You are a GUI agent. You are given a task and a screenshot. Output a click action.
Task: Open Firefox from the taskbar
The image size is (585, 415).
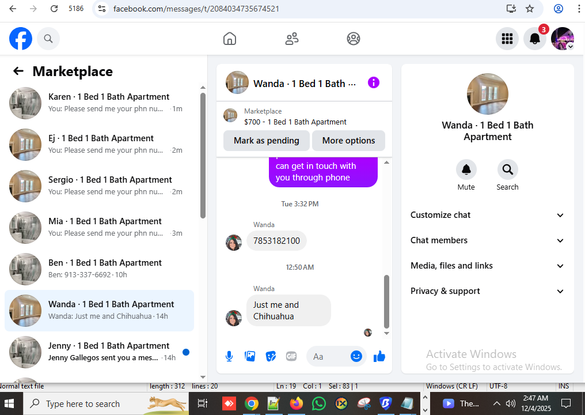297,403
